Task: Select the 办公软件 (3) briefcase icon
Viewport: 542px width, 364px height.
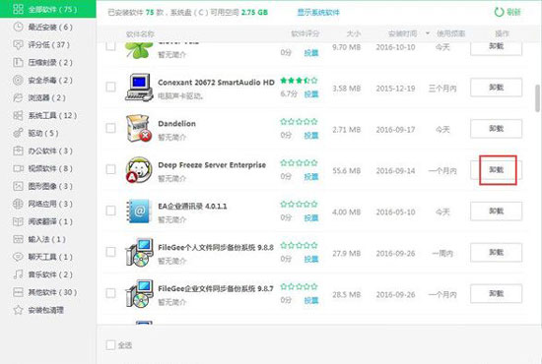Action: tap(18, 151)
